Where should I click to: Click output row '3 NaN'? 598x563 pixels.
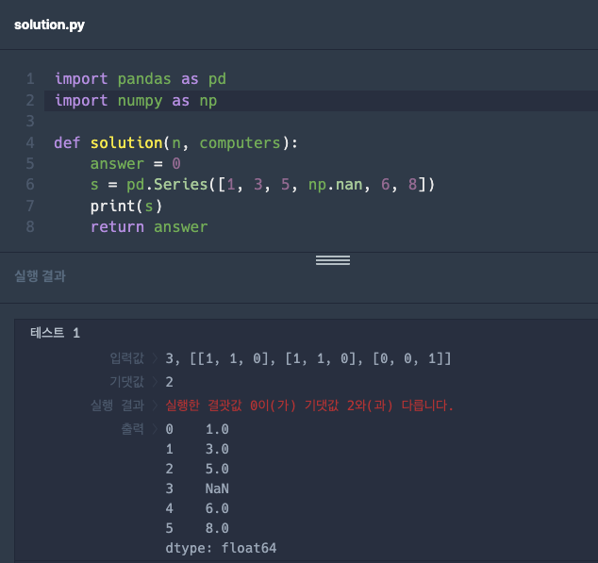197,488
